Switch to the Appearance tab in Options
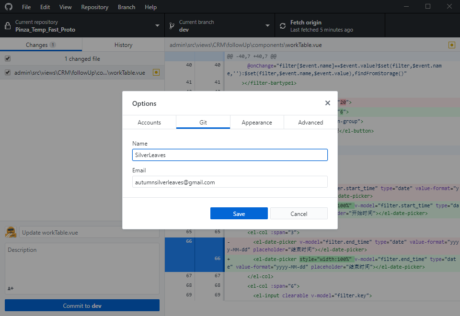The image size is (460, 316). 257,122
